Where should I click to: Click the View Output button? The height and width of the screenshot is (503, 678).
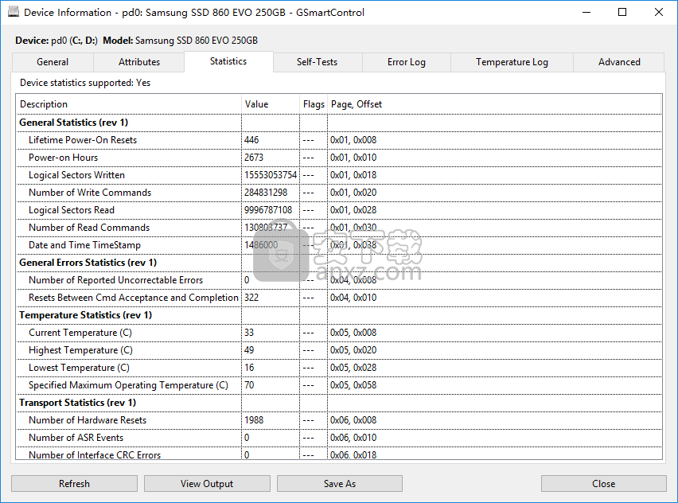(207, 484)
